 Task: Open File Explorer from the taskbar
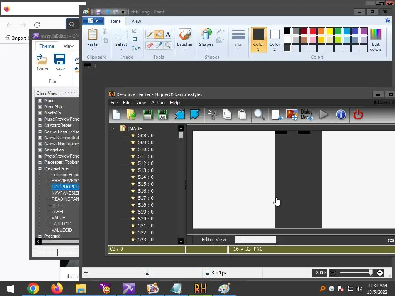click(81, 288)
